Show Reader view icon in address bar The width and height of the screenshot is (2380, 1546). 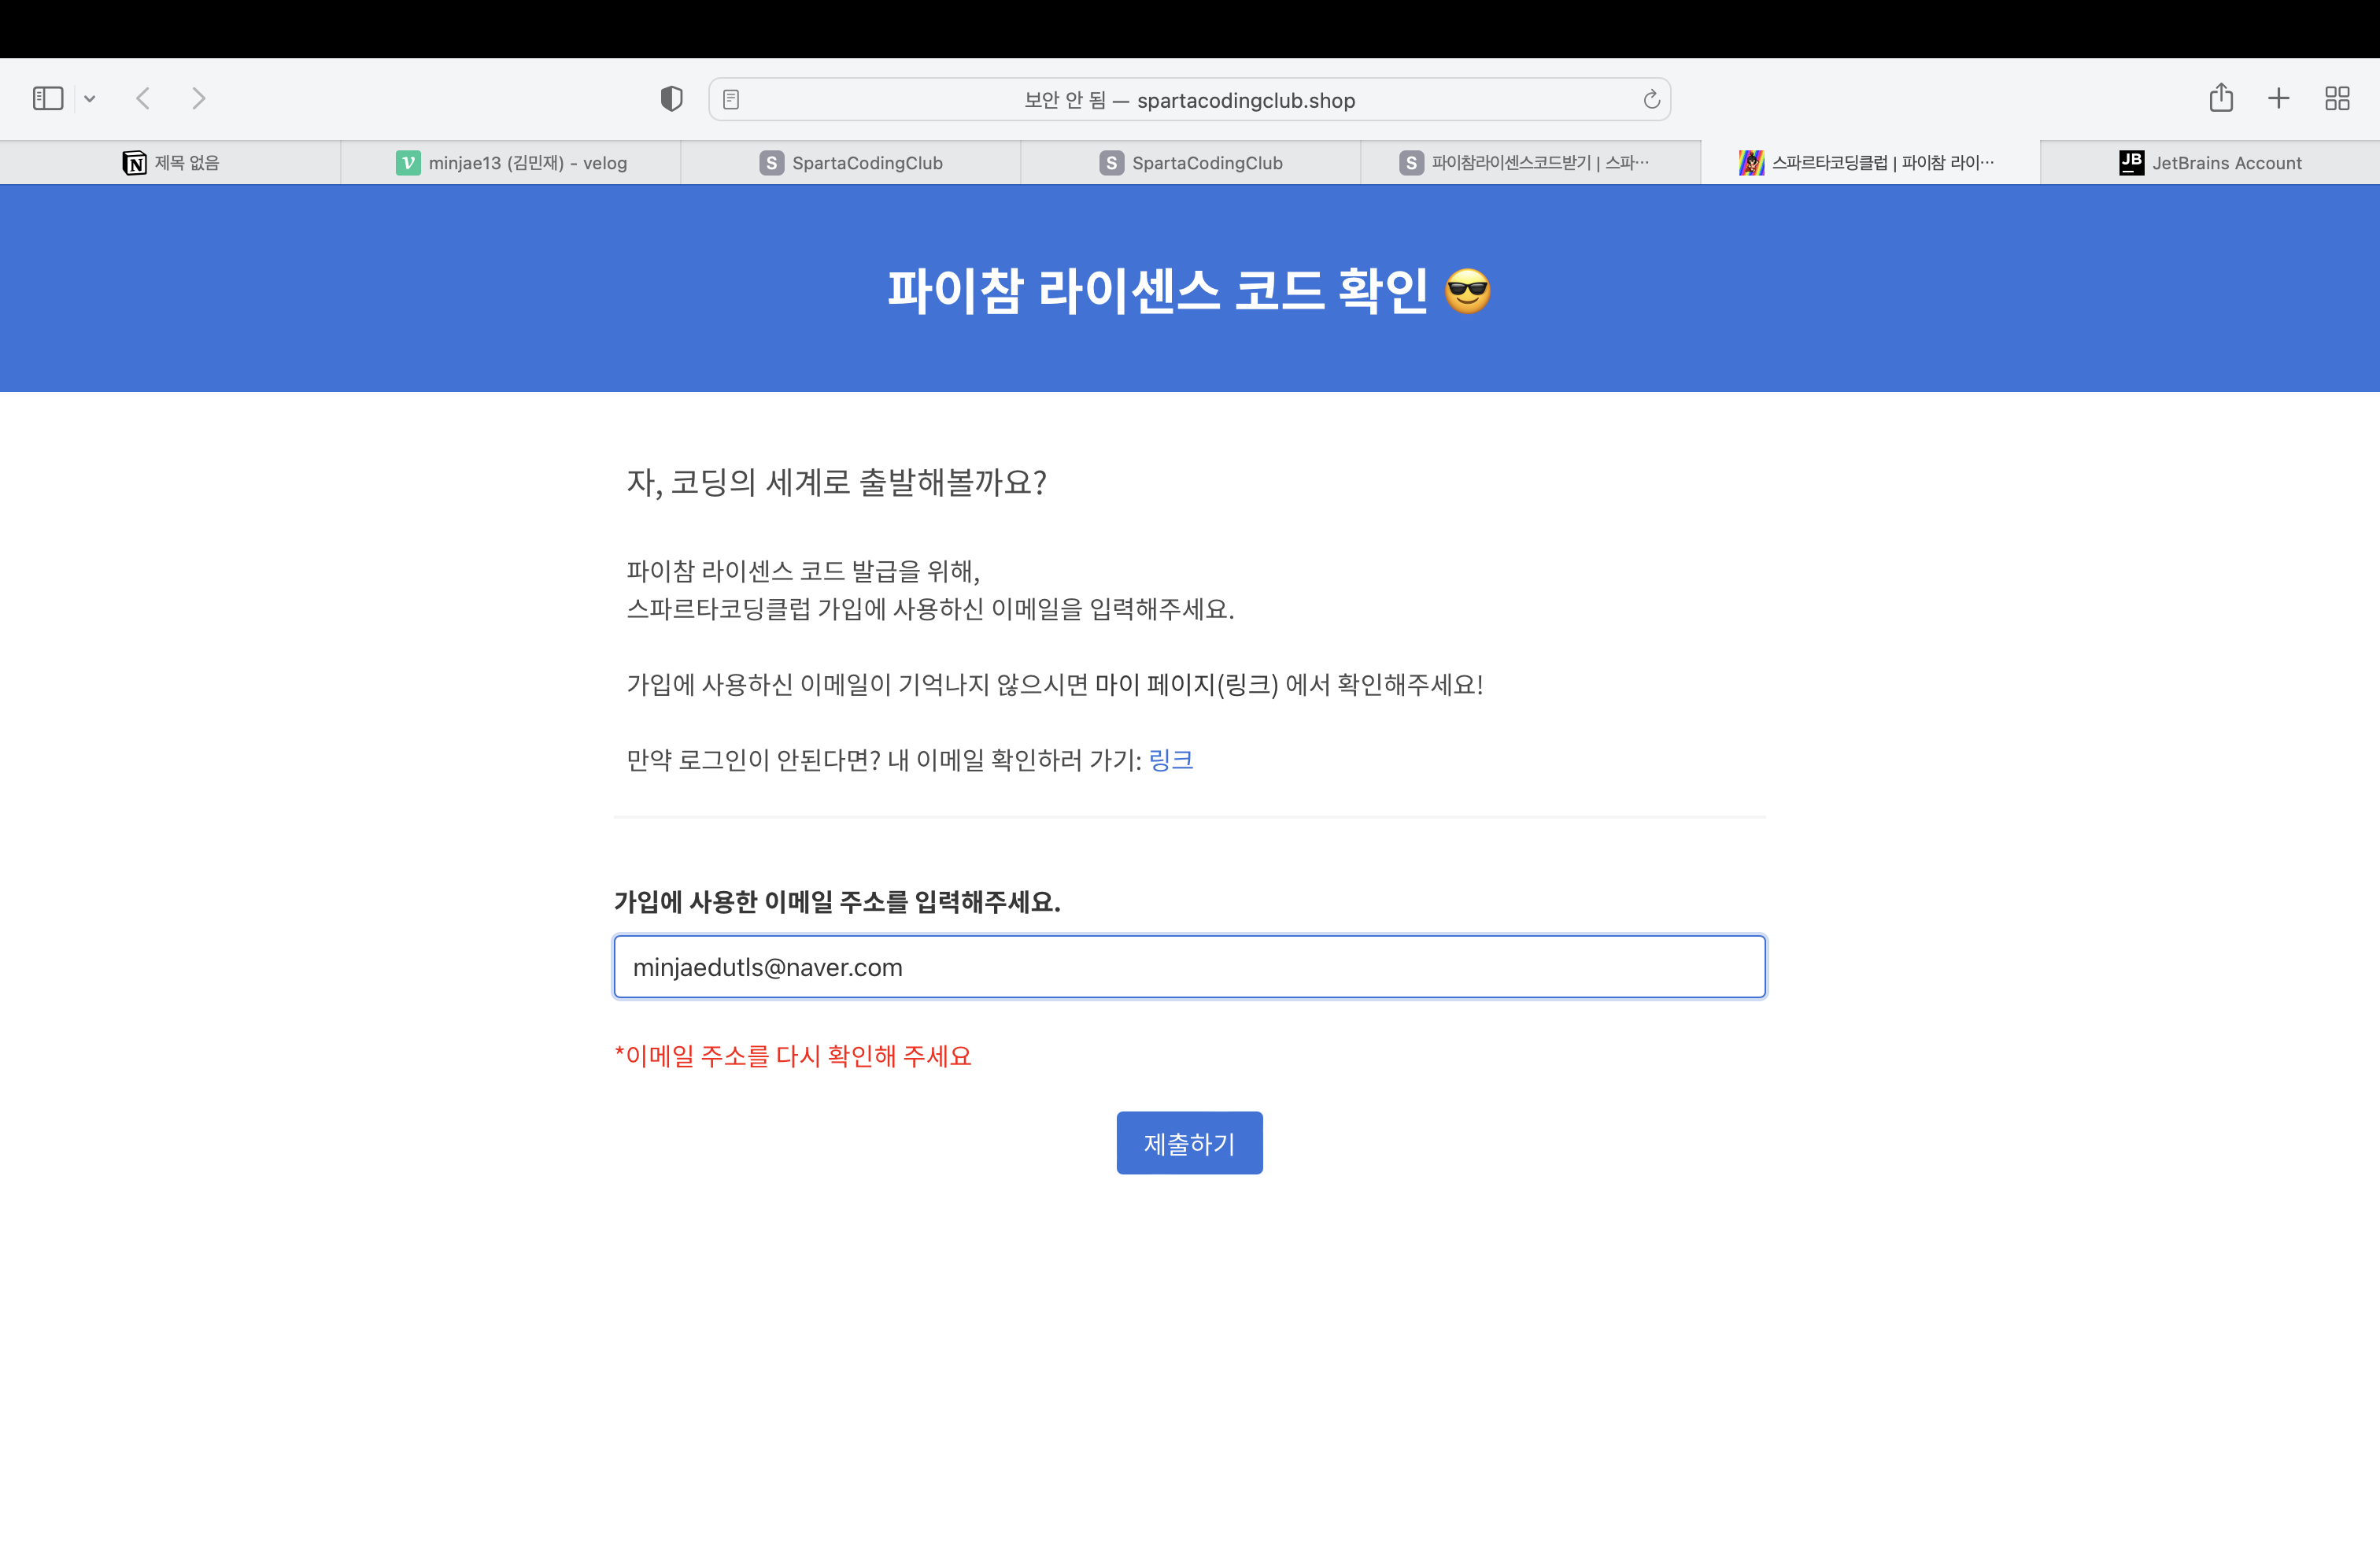click(731, 99)
